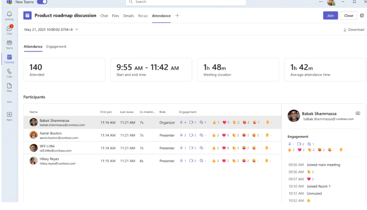367x210 pixels.
Task: Open Calendar in the sidebar
Action: pos(9,59)
